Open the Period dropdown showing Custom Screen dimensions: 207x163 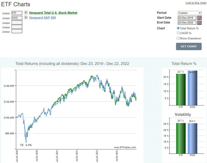click(x=190, y=13)
